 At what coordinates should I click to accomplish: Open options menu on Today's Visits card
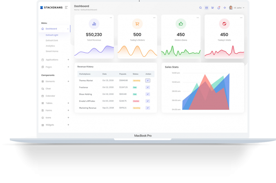[x=241, y=18]
